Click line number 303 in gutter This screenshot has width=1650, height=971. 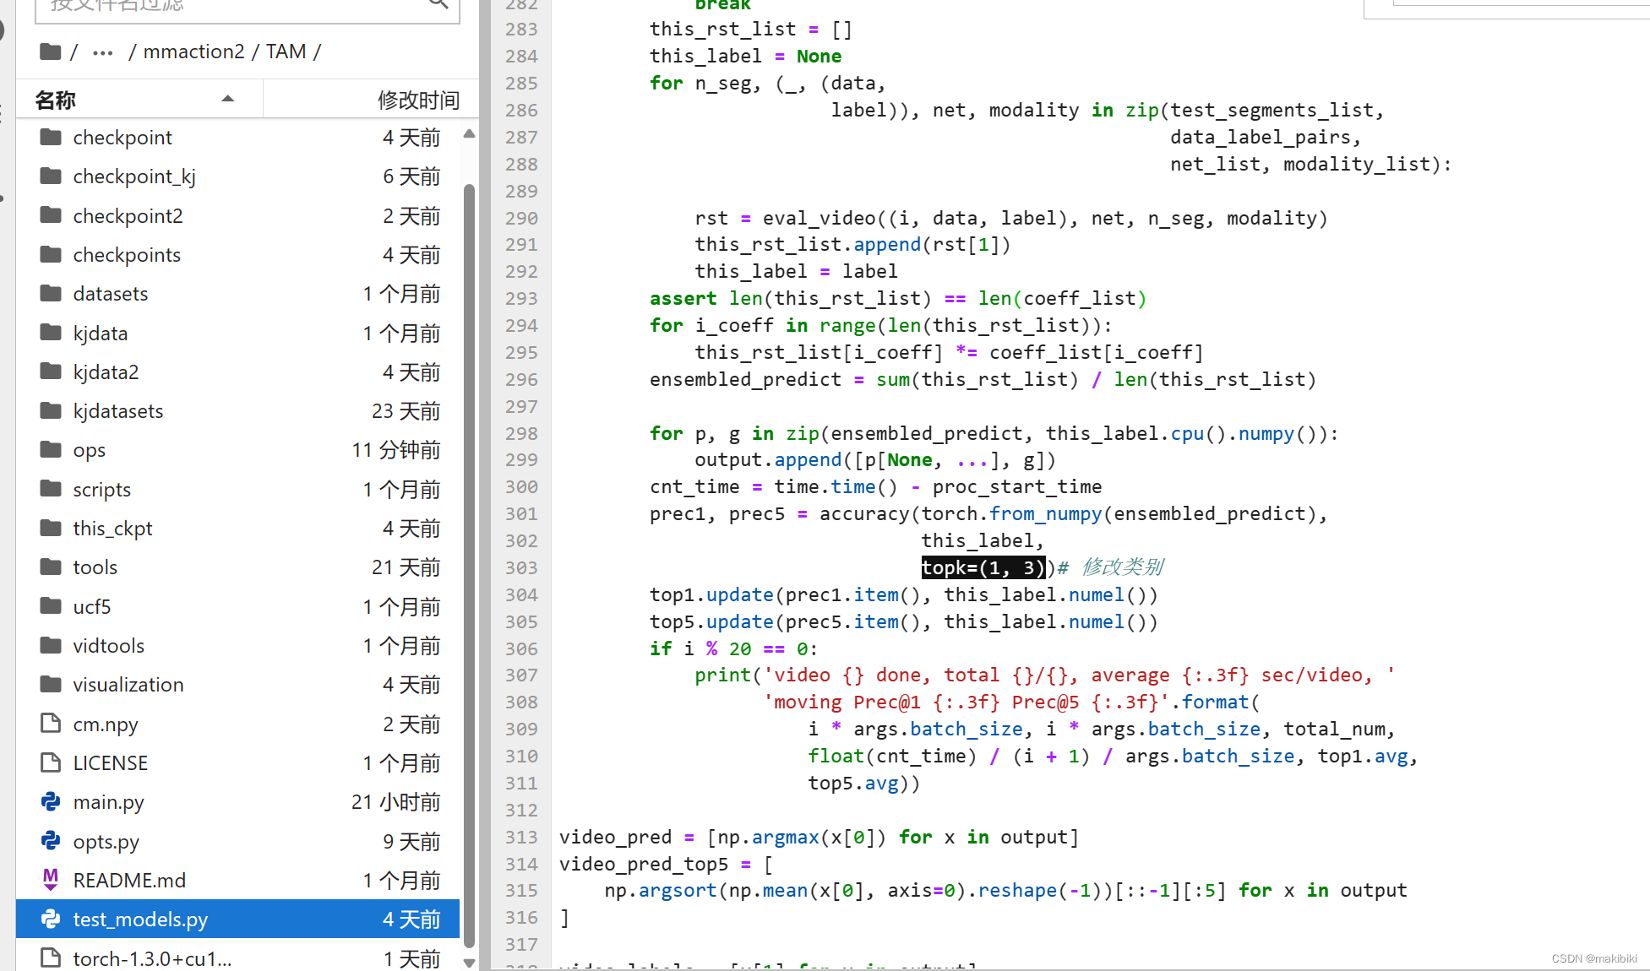521,568
